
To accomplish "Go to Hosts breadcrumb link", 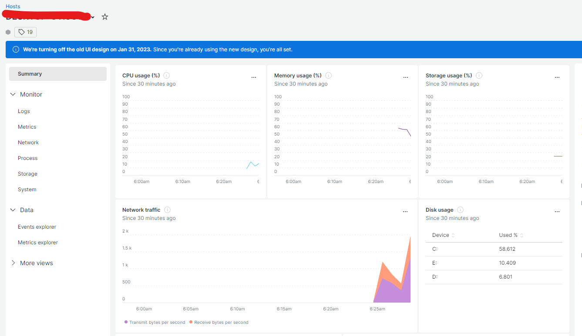I will pos(13,7).
